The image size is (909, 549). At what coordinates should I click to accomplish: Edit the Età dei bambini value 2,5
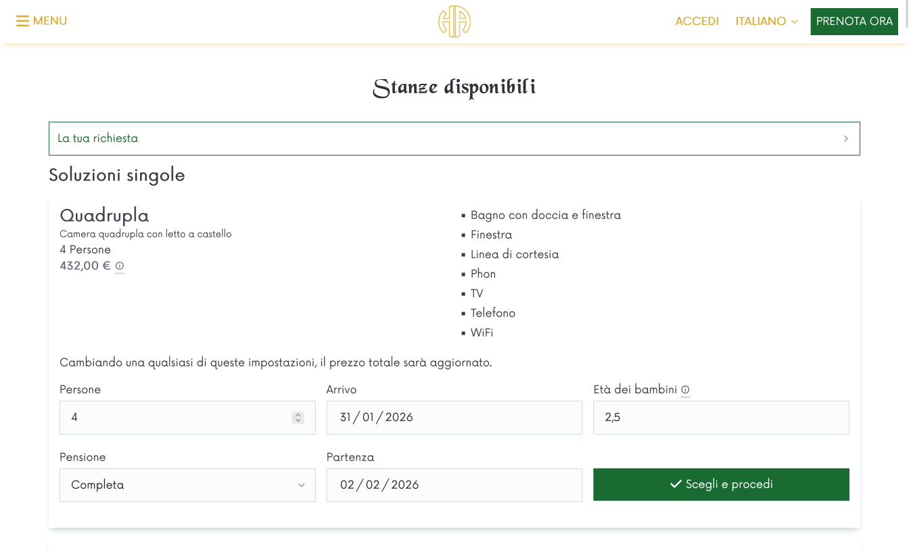click(x=721, y=417)
